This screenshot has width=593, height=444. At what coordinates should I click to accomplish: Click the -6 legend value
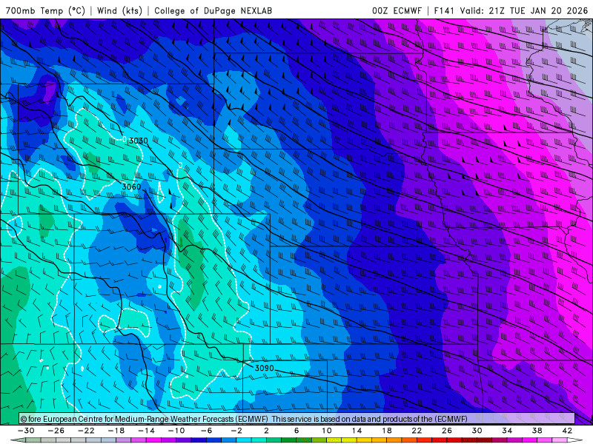[x=207, y=431]
